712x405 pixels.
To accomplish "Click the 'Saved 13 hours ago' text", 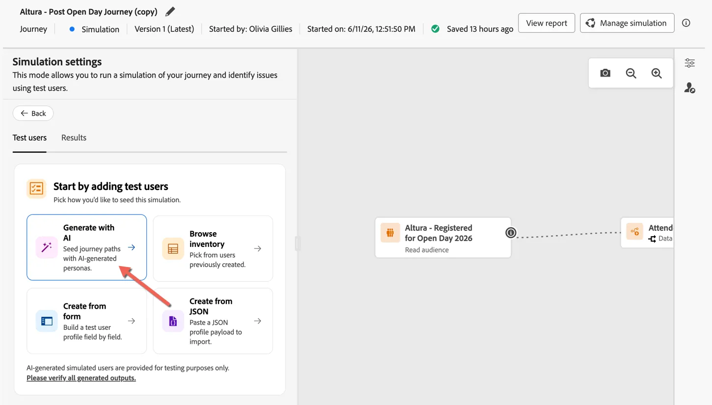I will [x=480, y=29].
